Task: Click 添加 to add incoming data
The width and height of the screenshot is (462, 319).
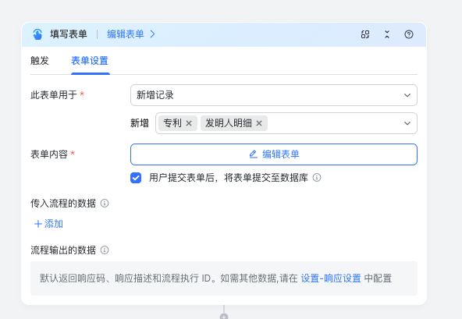Action: (48, 224)
